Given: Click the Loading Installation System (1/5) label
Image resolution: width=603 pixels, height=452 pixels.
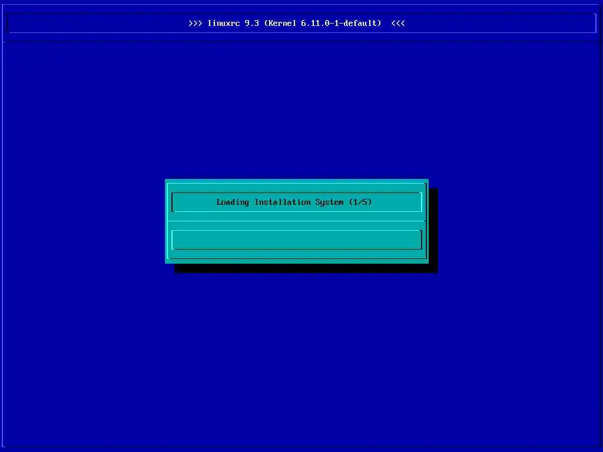Looking at the screenshot, I should coord(294,202).
